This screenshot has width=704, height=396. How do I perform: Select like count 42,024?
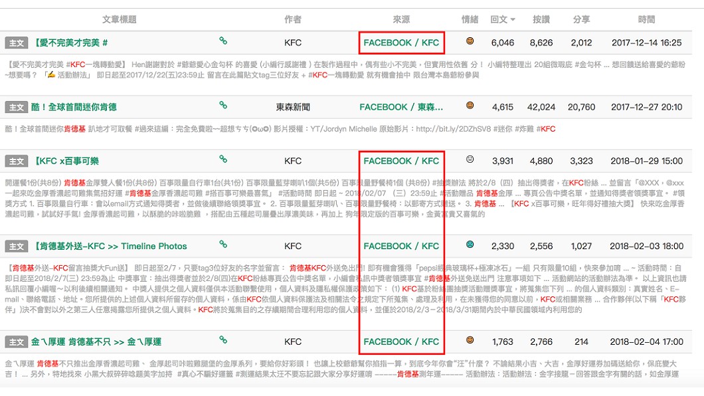click(x=541, y=108)
